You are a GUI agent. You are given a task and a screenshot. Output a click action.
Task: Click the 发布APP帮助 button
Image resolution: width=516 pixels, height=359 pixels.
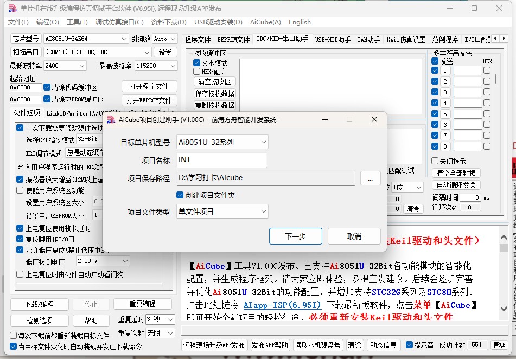point(270,345)
